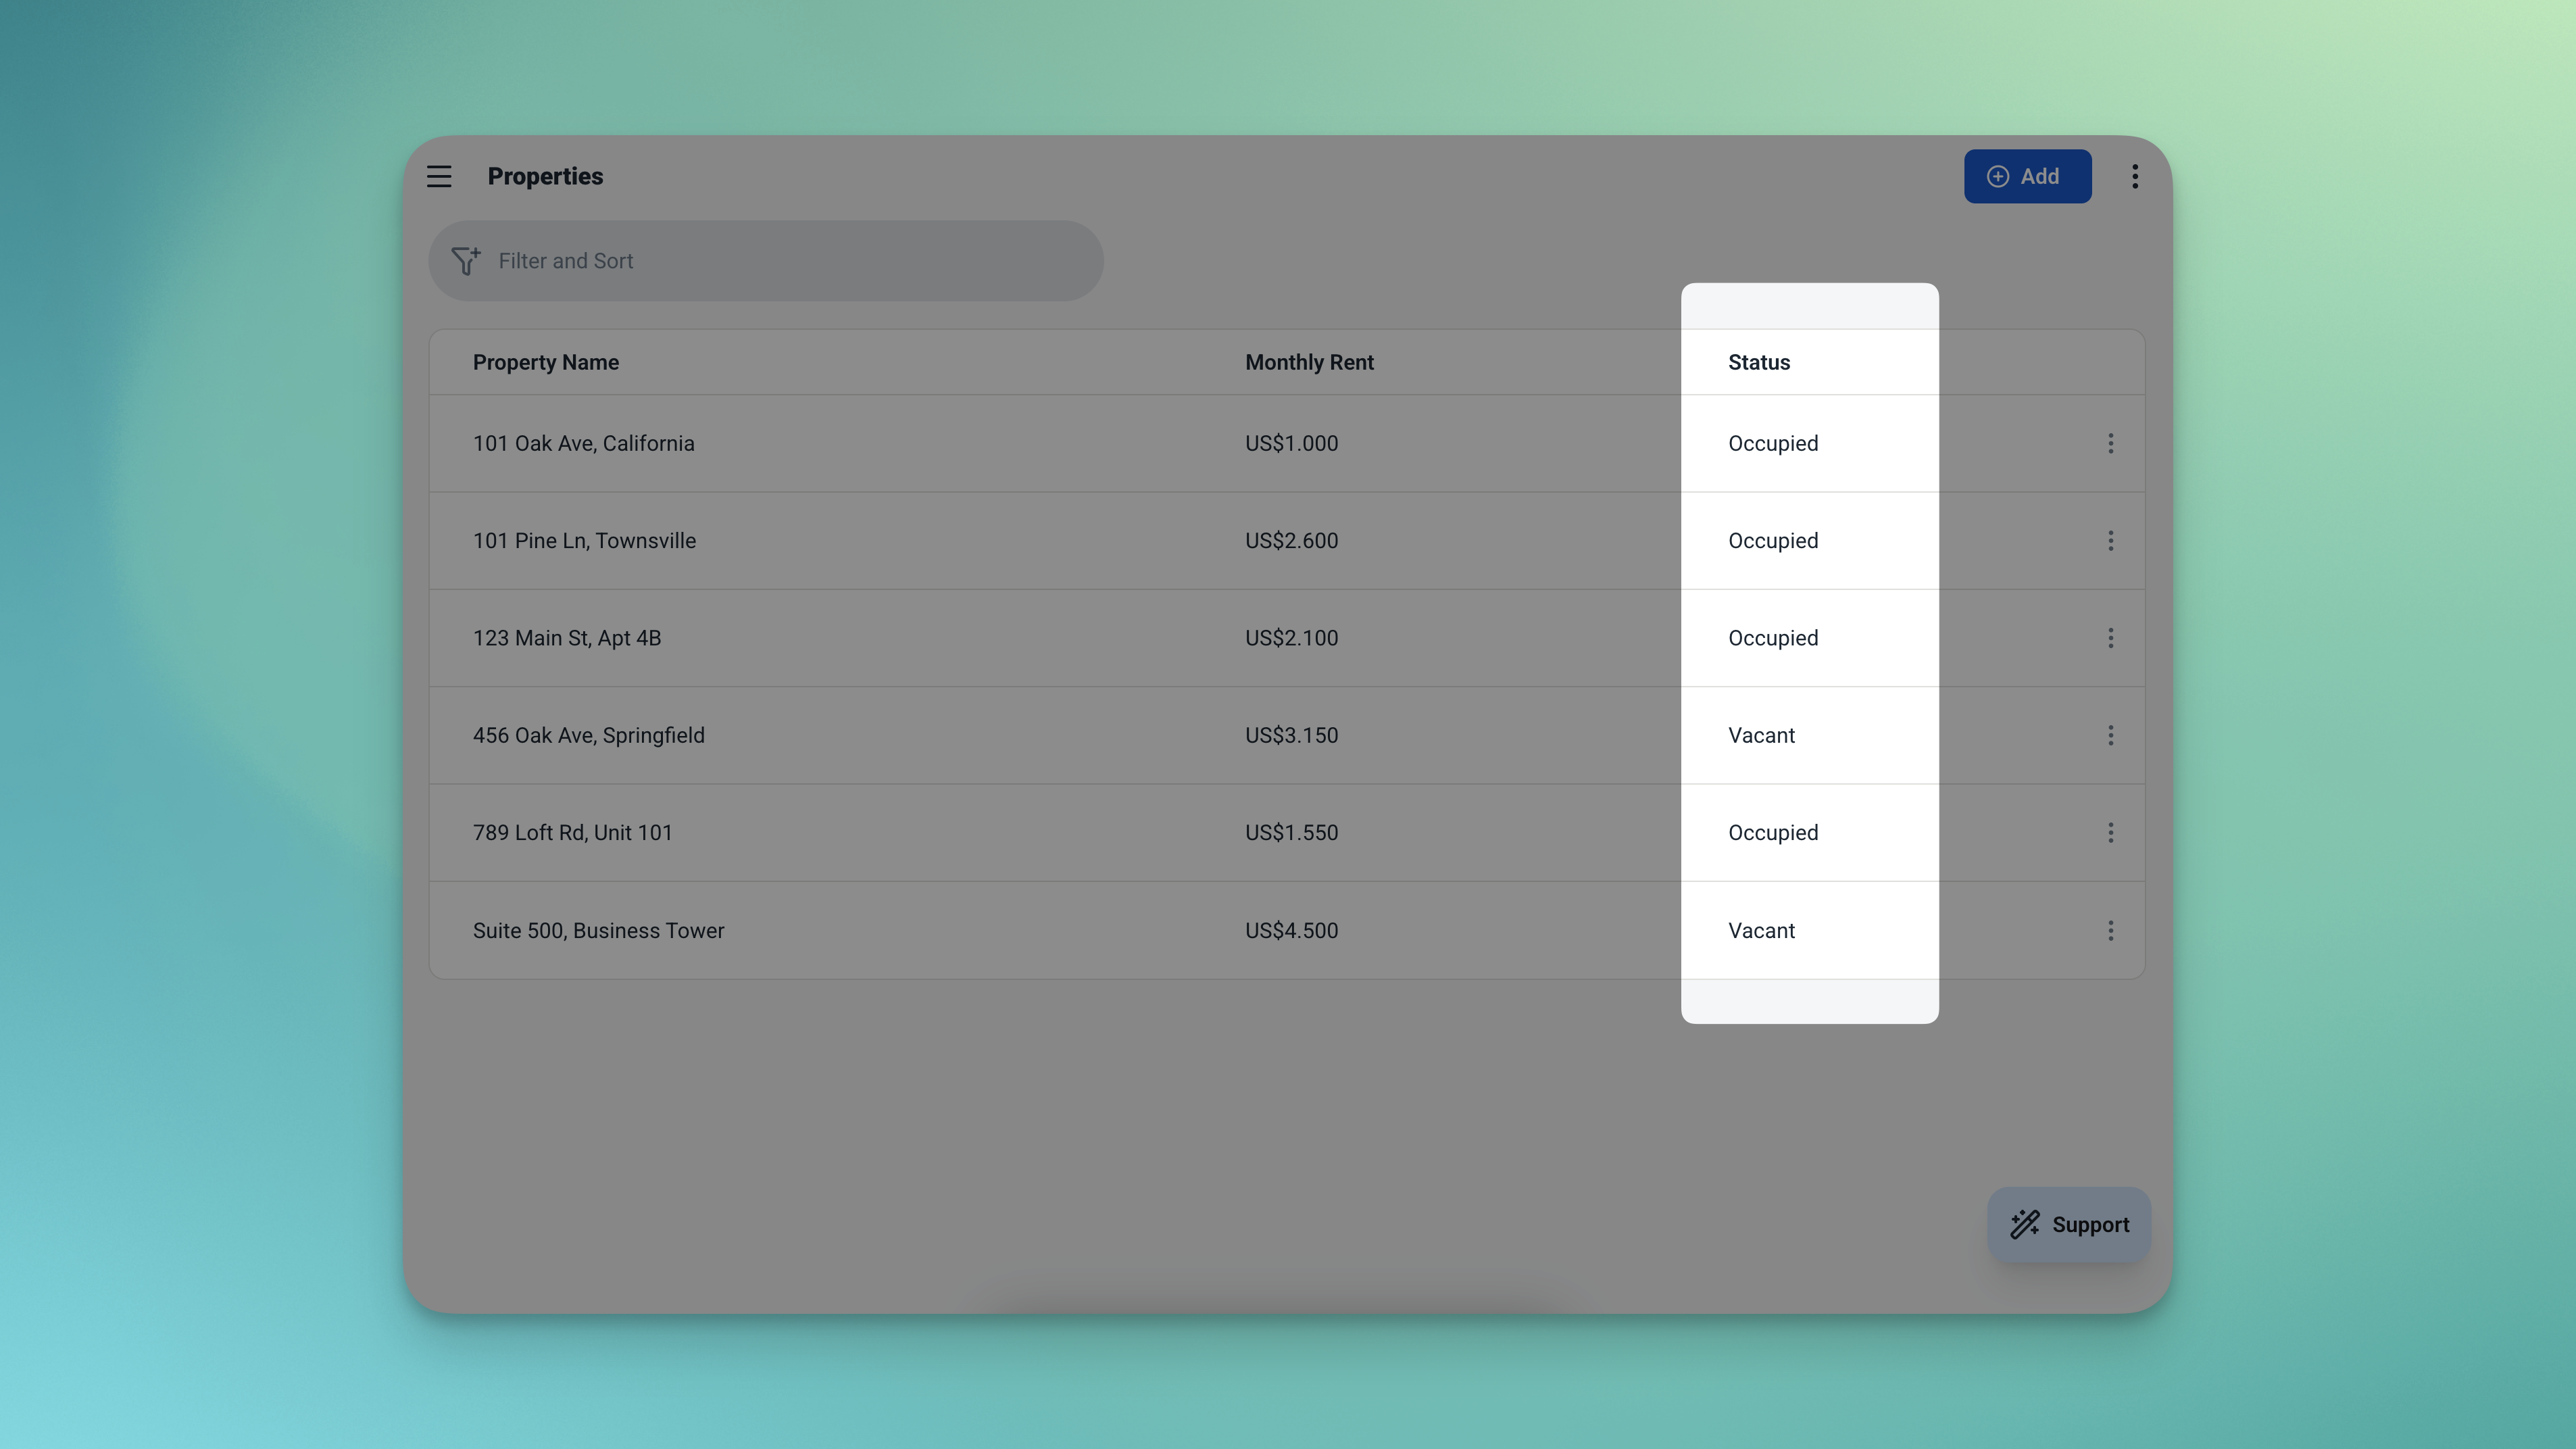Select the 456 Oak Ave, Springfield row
2576x1449 pixels.
coord(589,735)
